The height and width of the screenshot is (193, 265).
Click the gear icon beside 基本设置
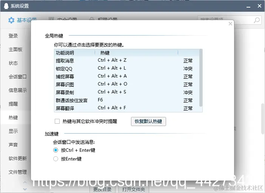pos(11,20)
